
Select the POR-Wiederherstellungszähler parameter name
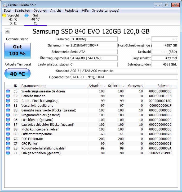tap(44, 148)
